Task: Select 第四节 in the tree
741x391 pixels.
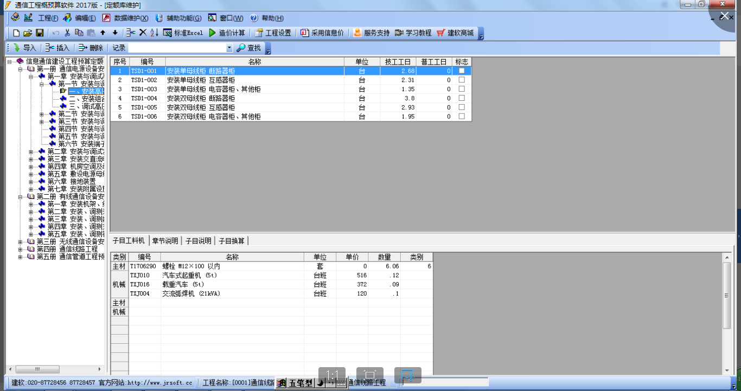Action: 81,129
